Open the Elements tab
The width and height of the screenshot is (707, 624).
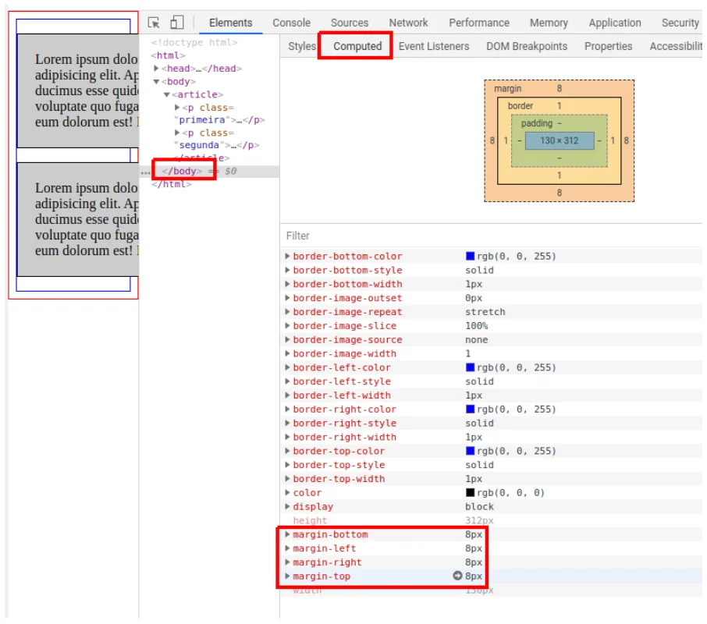(x=230, y=23)
